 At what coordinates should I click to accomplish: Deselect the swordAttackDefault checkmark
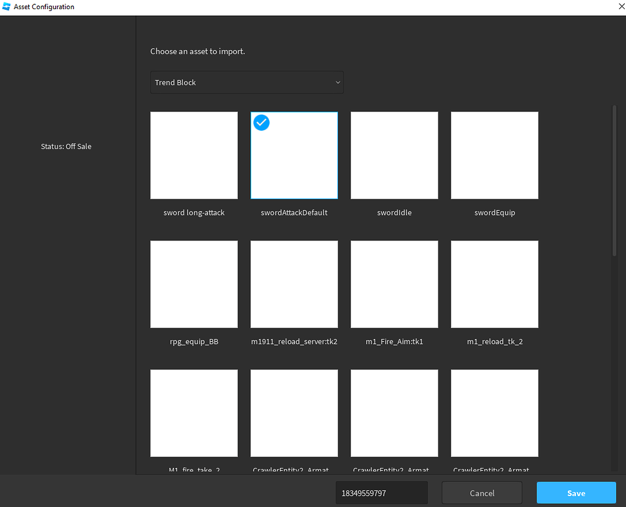(x=262, y=123)
